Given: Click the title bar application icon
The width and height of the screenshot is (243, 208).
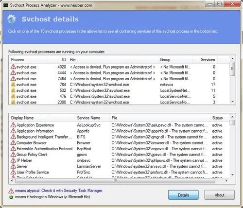Looking at the screenshot, I should [6, 5].
